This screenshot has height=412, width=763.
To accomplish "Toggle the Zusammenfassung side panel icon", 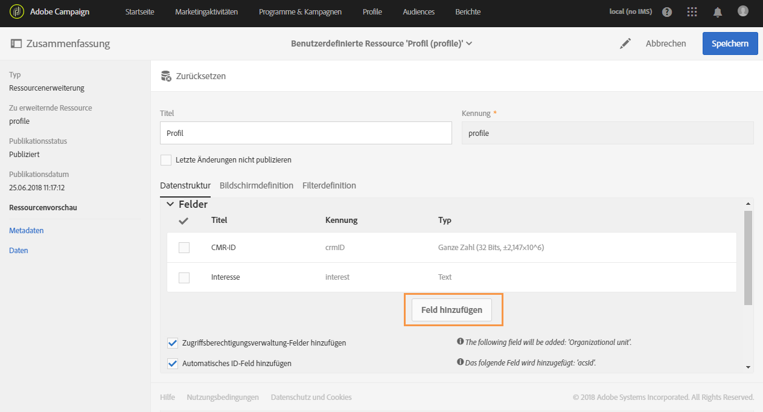I will [16, 43].
